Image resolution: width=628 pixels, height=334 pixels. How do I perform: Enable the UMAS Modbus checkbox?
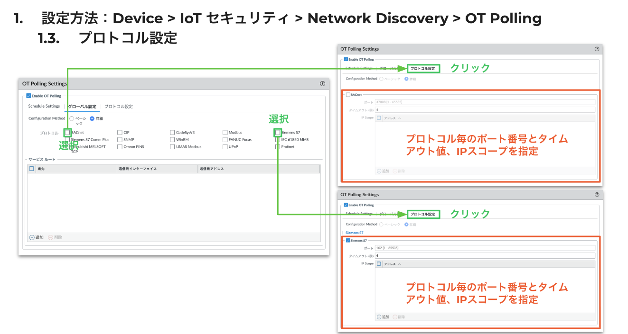pyautogui.click(x=172, y=147)
